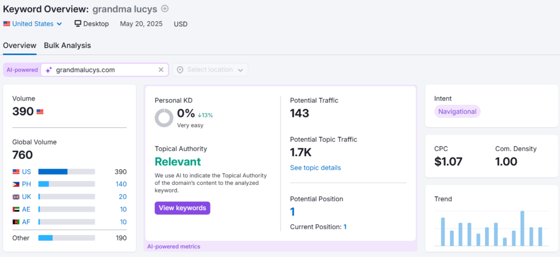The width and height of the screenshot is (560, 257).
Task: Click AF volume value 10
Action: pyautogui.click(x=123, y=222)
